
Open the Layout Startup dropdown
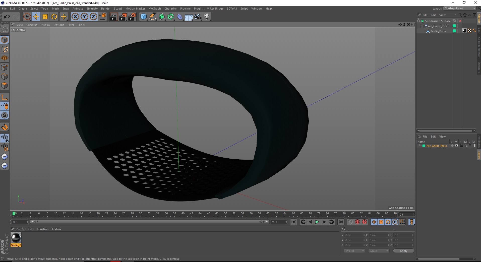coord(460,9)
